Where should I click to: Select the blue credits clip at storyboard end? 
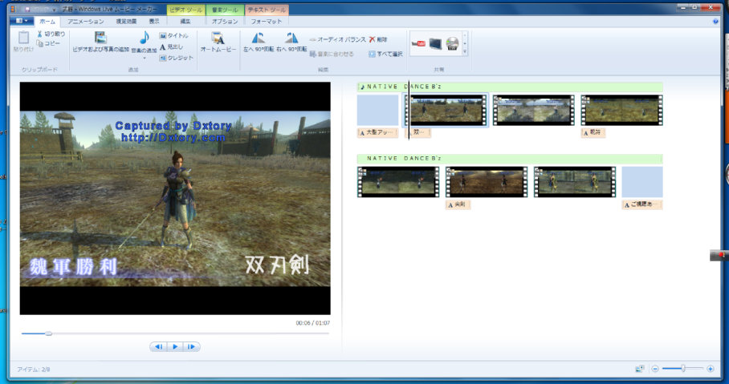tap(642, 182)
